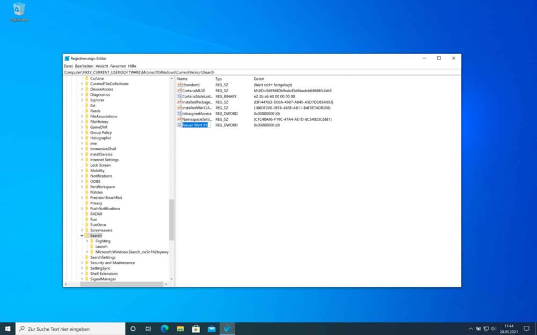Open the Favoriten menu
This screenshot has width=537, height=335.
click(x=118, y=66)
